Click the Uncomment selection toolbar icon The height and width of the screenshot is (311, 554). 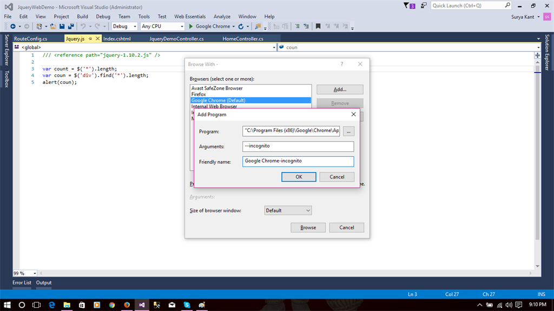tap(306, 26)
